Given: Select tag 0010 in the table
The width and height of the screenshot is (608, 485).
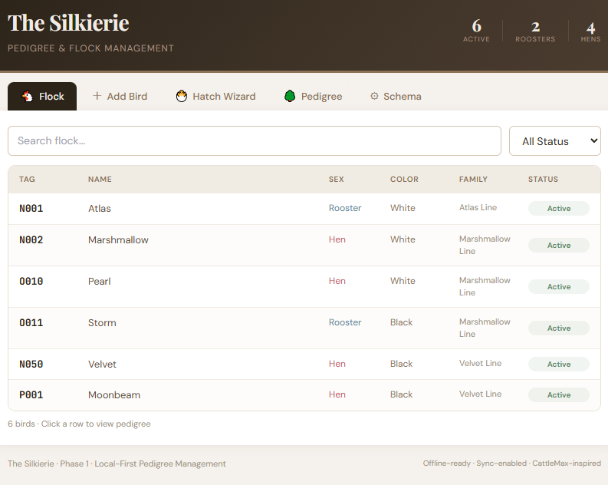Looking at the screenshot, I should pos(31,282).
